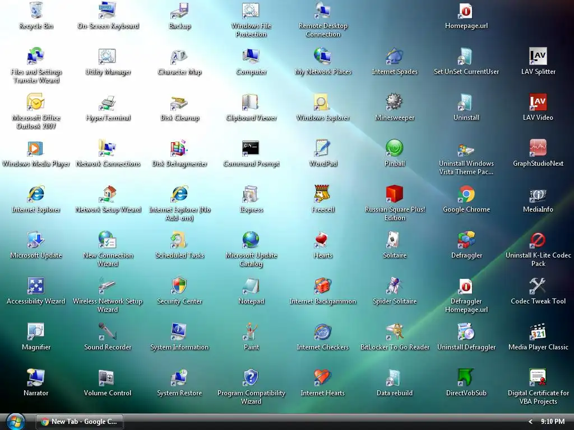Screen dimensions: 574x430
Task: Launch Notepad icon
Action: (251, 286)
